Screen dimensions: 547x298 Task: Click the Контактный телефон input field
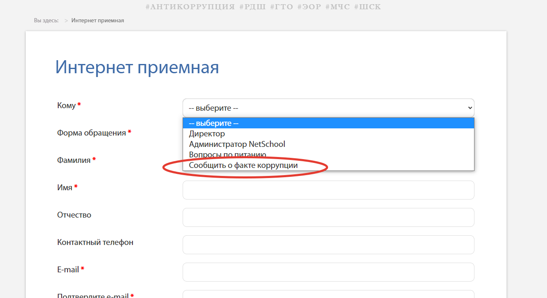(x=328, y=245)
